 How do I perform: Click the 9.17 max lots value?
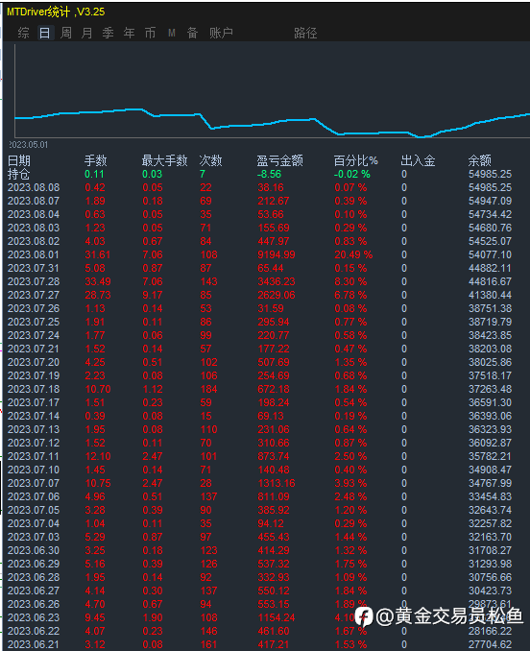point(153,295)
